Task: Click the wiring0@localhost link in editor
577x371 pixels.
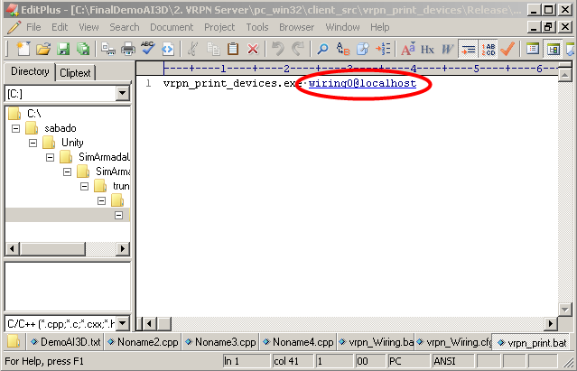Action: click(x=362, y=83)
